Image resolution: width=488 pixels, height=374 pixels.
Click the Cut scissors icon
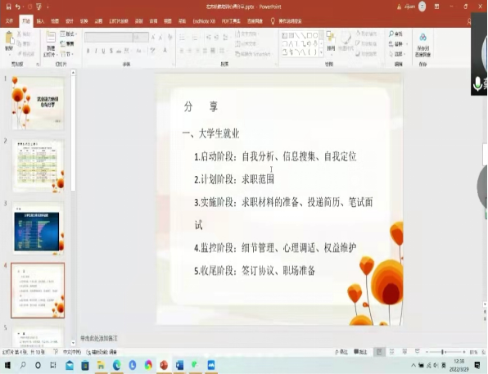[x=20, y=34]
